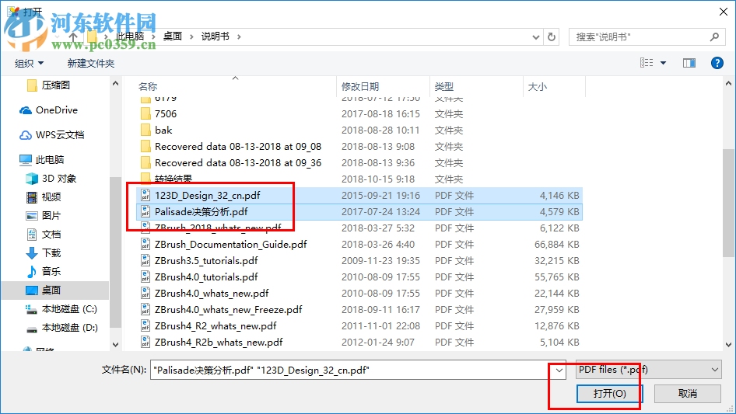Expand chevron between 桌面 and 说明书 breadcrumb
Image resolution: width=736 pixels, height=414 pixels.
click(x=191, y=37)
